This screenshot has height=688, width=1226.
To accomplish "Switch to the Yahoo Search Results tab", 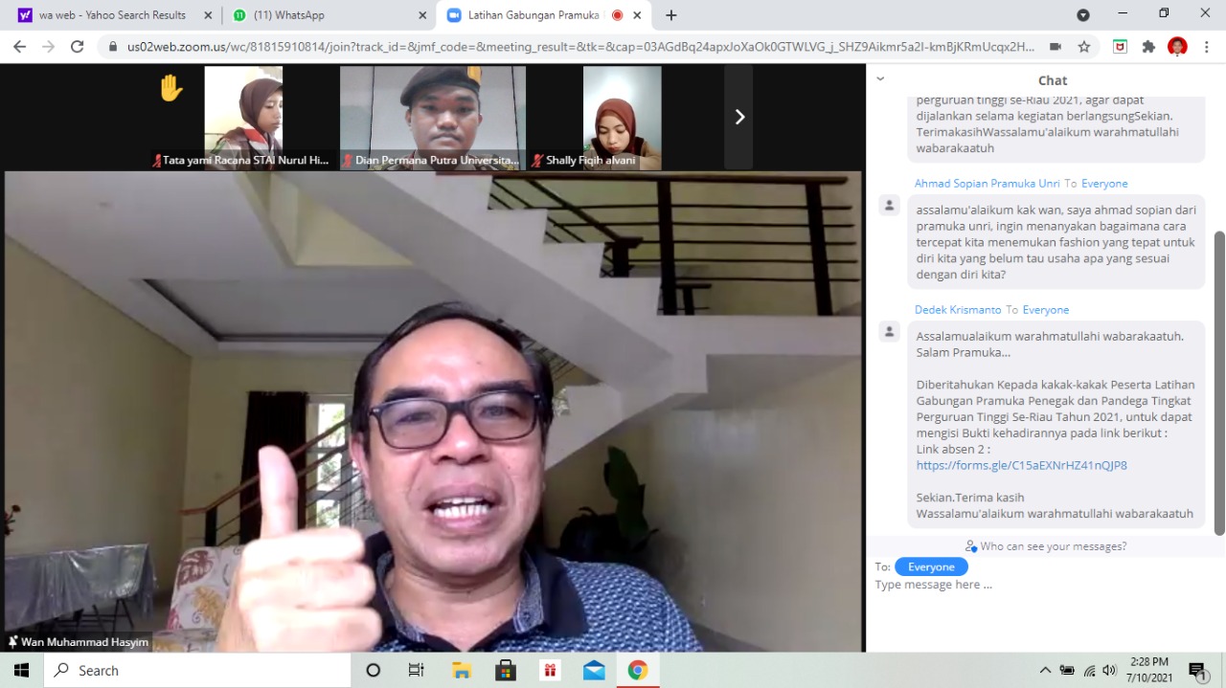I will coord(112,15).
